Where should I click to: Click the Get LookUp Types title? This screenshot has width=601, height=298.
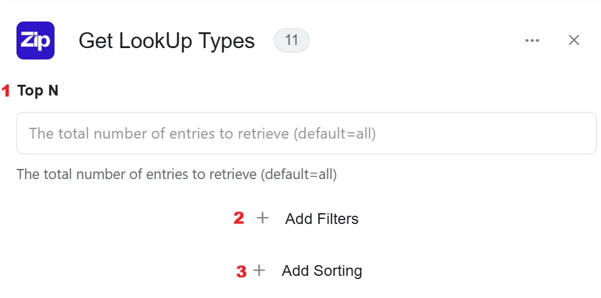(167, 40)
